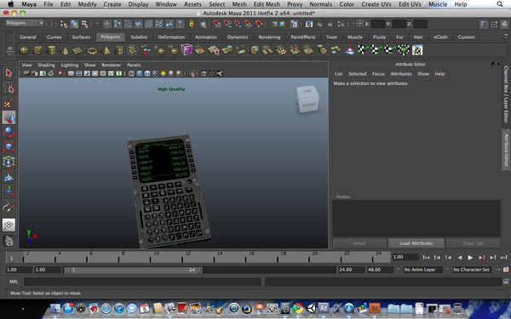Switch to the Animation shelf tab
511x319 pixels.
click(205, 37)
